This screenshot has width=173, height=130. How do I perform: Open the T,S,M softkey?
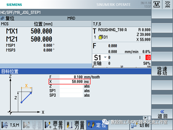11,125
